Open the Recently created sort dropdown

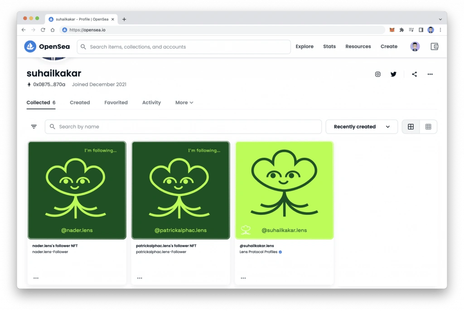point(362,127)
